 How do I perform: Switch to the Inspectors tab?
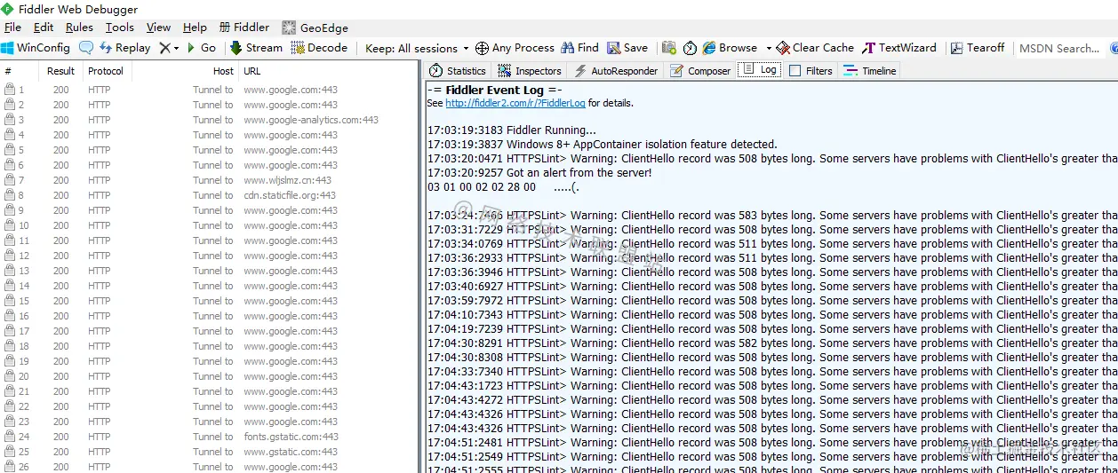(x=530, y=70)
